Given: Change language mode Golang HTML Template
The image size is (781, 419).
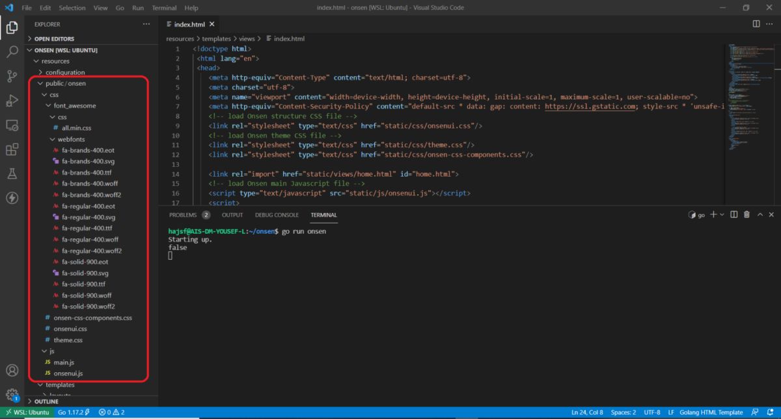Looking at the screenshot, I should [x=713, y=413].
